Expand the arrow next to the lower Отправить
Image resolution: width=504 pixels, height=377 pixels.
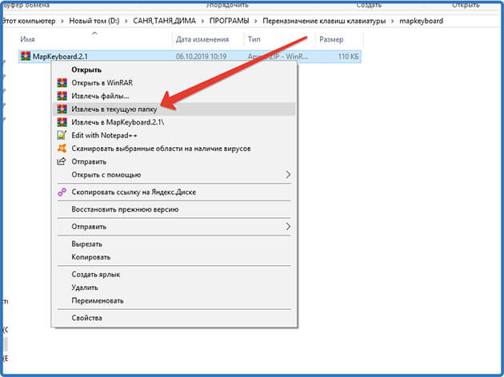[288, 227]
